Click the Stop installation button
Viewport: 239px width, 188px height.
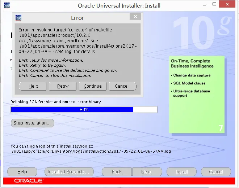click(x=33, y=123)
